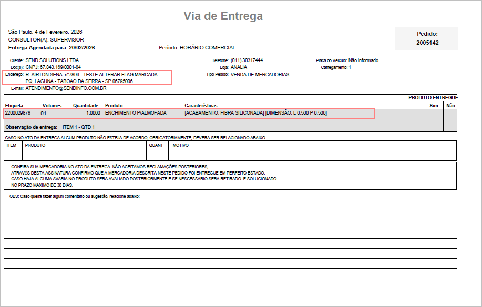The height and width of the screenshot is (307, 482).
Task: Click the empty ITEM cell in the table
Action: pos(13,155)
